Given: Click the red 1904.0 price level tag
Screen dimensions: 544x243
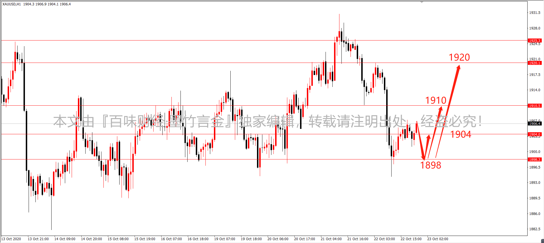Looking at the screenshot, I should coord(535,134).
